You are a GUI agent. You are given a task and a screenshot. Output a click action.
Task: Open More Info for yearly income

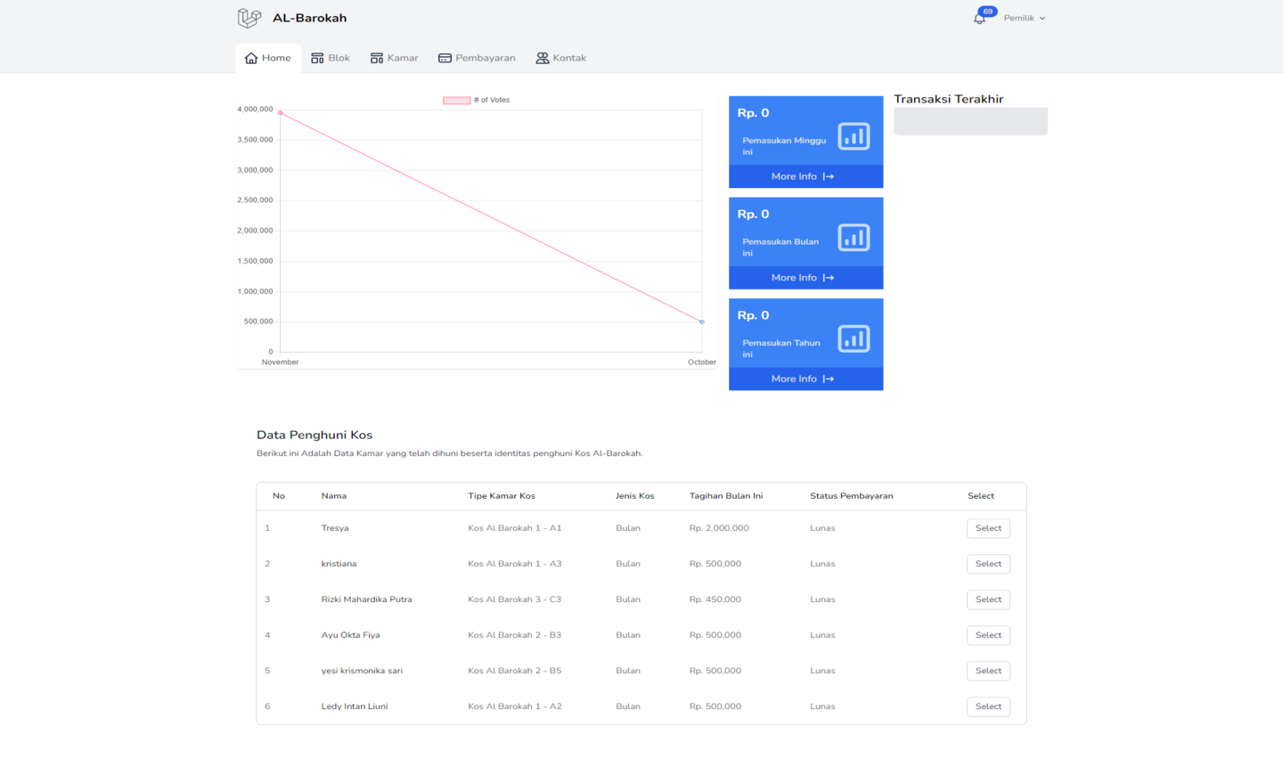(x=803, y=379)
